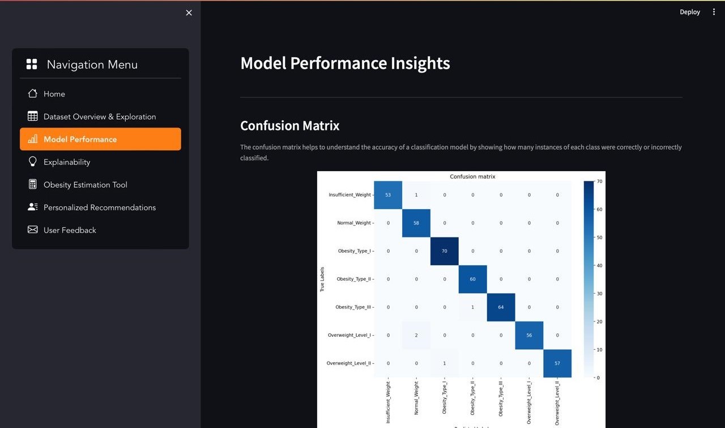This screenshot has width=725, height=428.
Task: Go to Dataset Overview & Exploration page
Action: point(100,117)
